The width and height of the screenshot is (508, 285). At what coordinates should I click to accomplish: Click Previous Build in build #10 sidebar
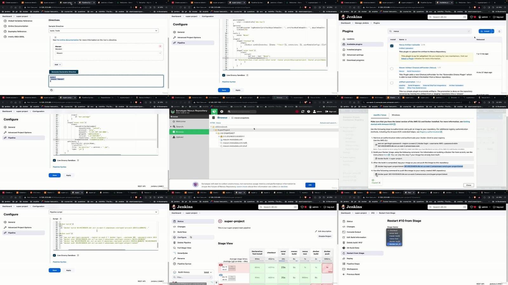pyautogui.click(x=353, y=274)
